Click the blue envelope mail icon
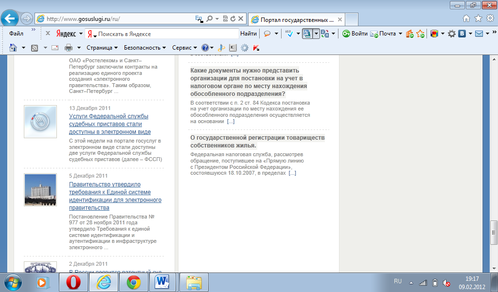498x292 pixels. (x=479, y=34)
